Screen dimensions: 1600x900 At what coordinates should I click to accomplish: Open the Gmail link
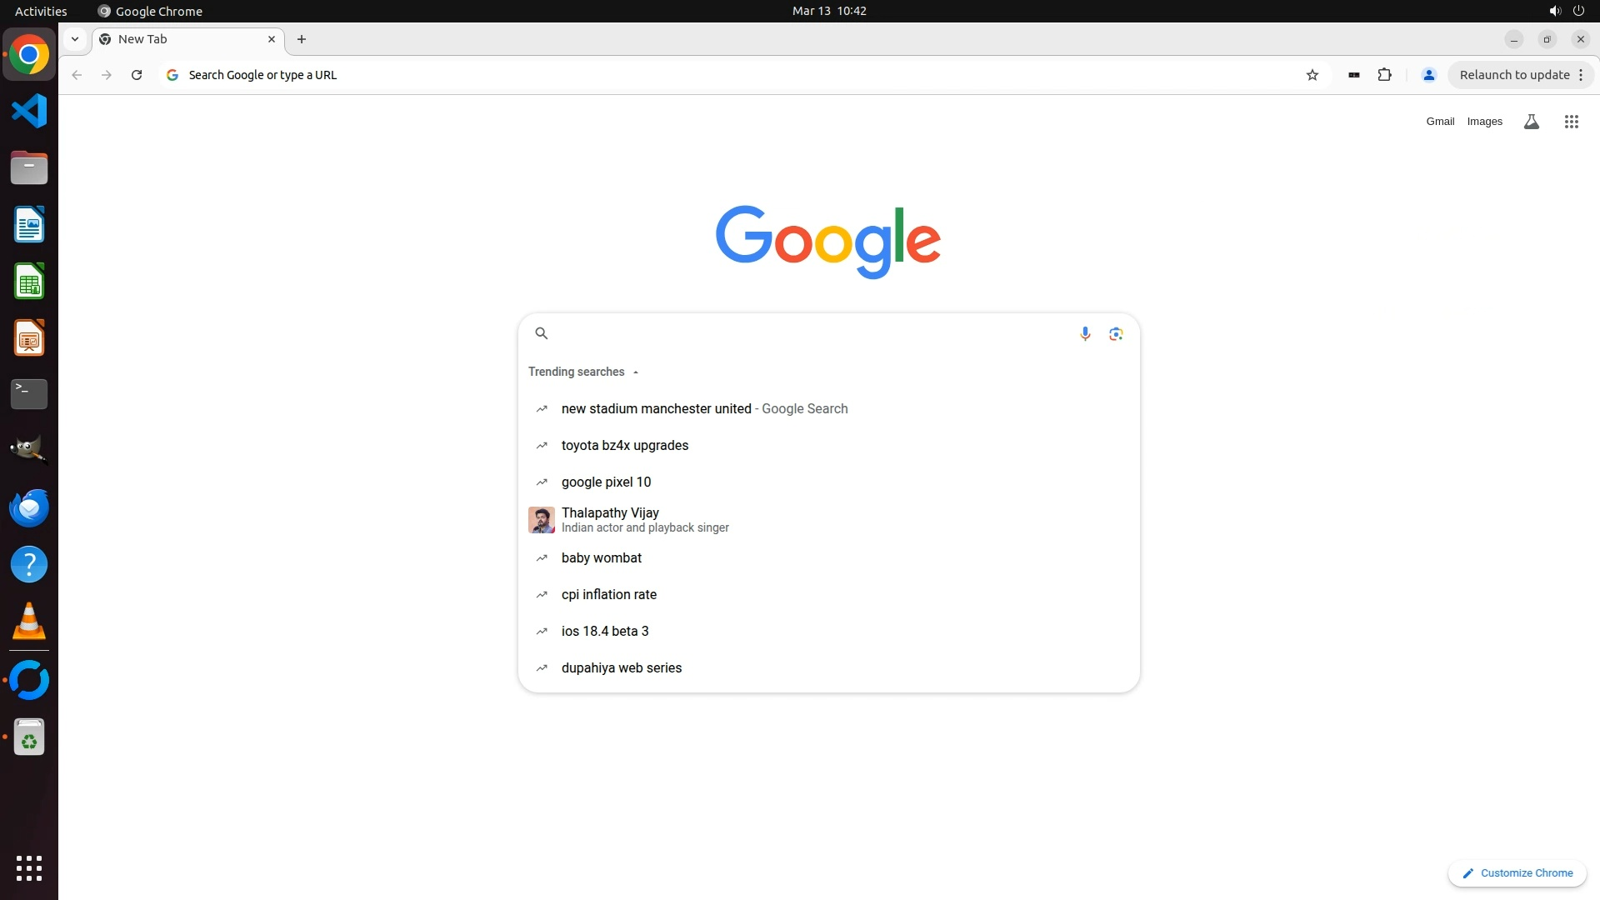pos(1440,122)
